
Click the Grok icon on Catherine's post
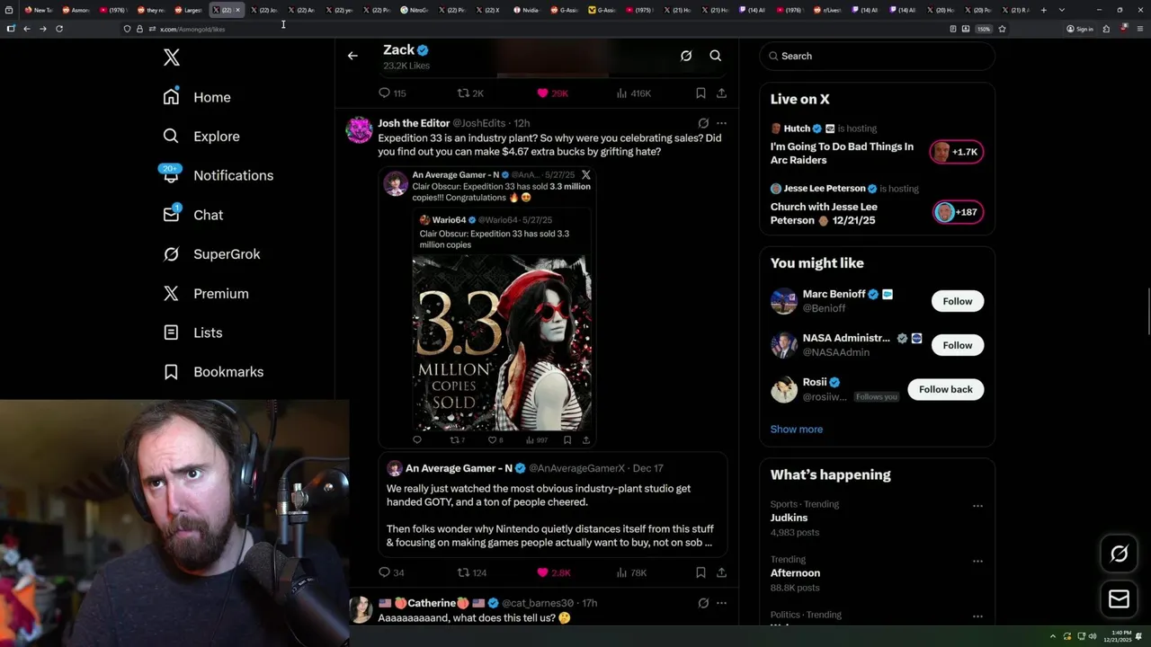click(x=703, y=603)
